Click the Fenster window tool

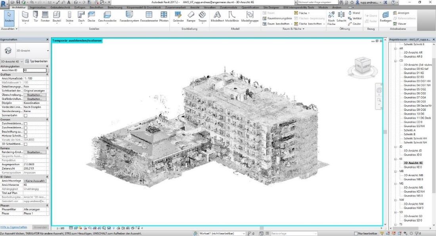coord(45,16)
